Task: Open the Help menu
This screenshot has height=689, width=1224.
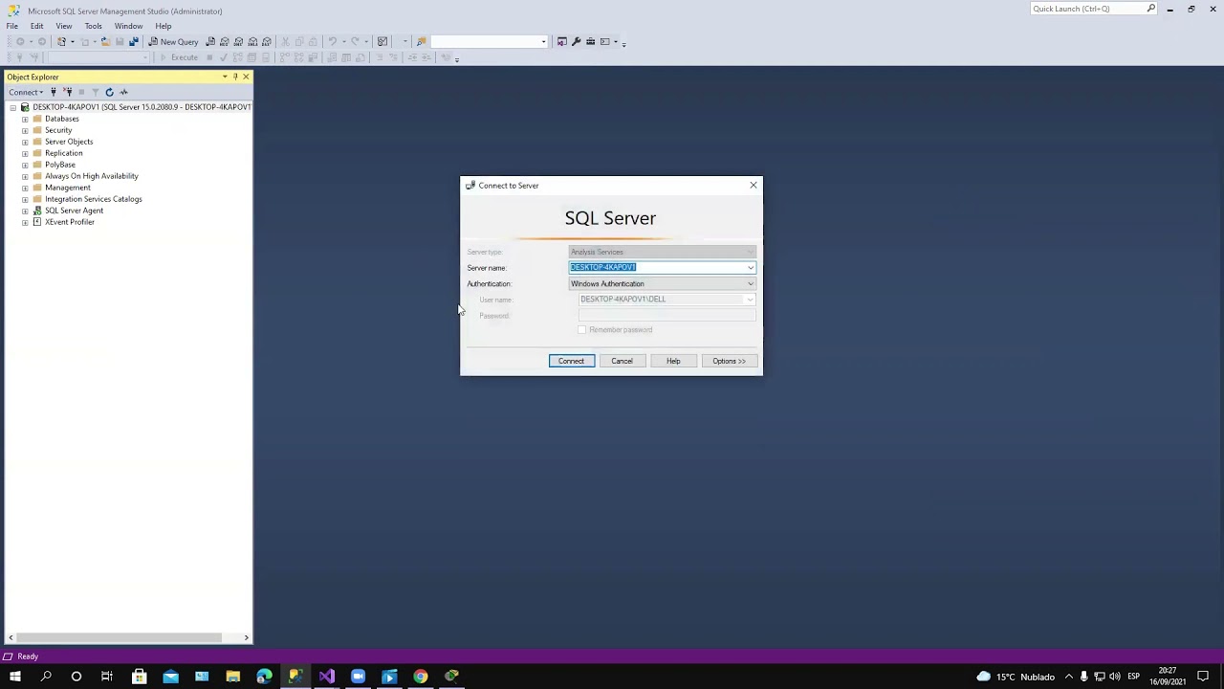Action: pos(164,26)
